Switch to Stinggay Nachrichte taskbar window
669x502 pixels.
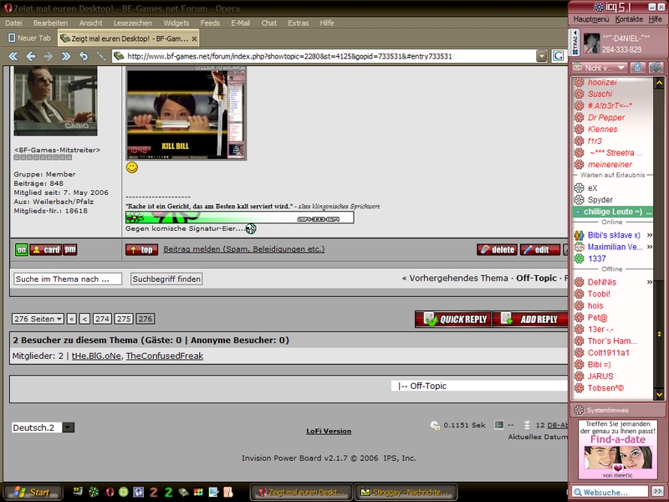406,492
